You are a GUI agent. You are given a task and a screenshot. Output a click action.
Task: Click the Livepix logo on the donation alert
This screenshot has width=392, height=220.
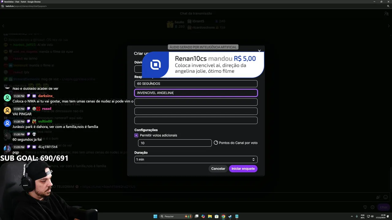pyautogui.click(x=156, y=65)
